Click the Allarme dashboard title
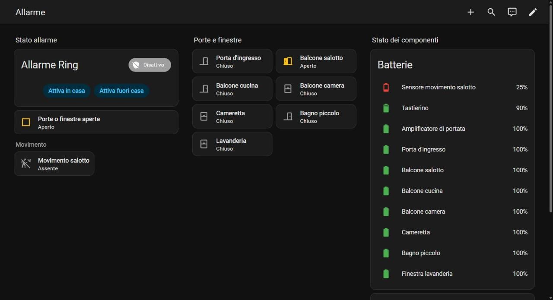Viewport: 553px width, 300px height. click(30, 12)
